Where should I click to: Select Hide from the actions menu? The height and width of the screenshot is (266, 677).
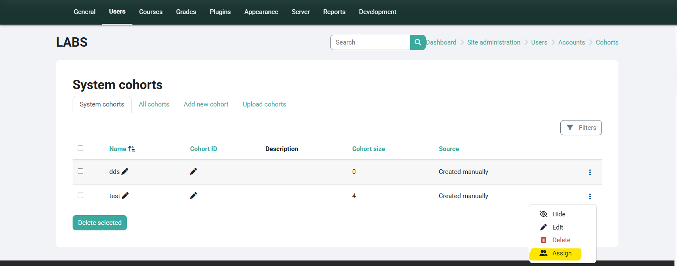[559, 214]
